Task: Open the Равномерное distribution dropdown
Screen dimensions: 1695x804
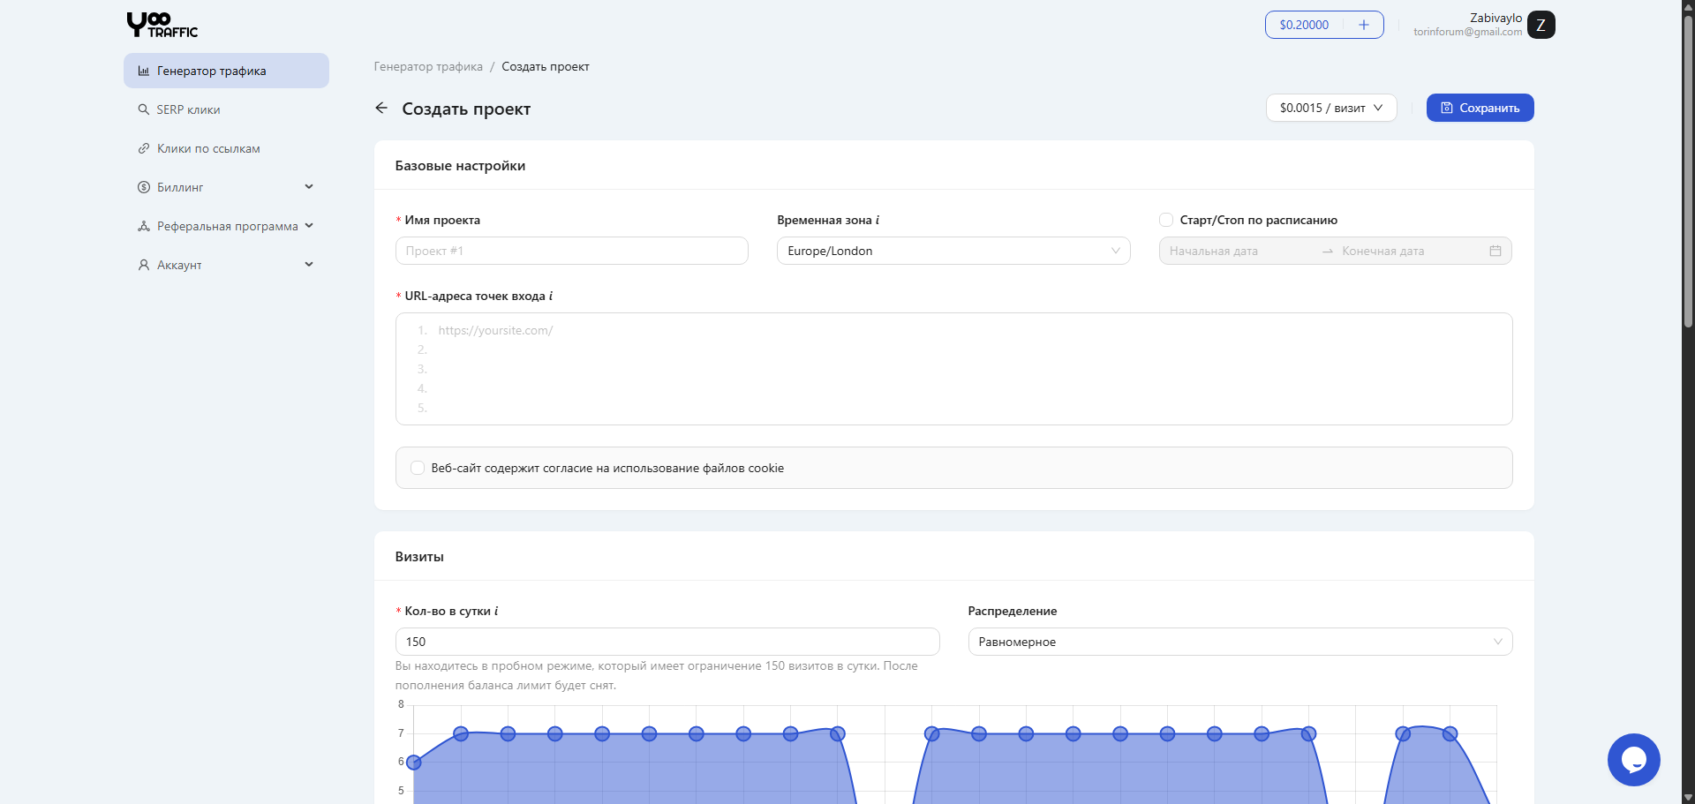Action: (1240, 642)
